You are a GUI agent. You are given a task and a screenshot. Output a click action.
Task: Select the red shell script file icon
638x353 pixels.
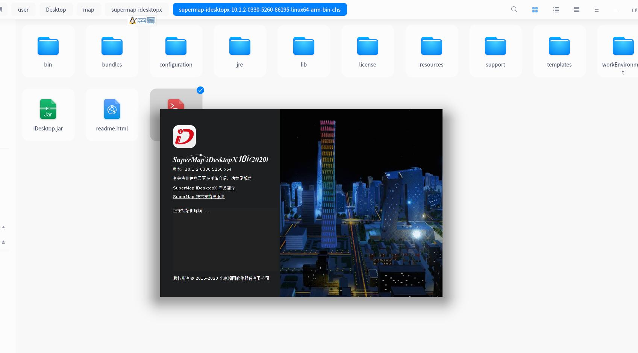click(x=176, y=104)
